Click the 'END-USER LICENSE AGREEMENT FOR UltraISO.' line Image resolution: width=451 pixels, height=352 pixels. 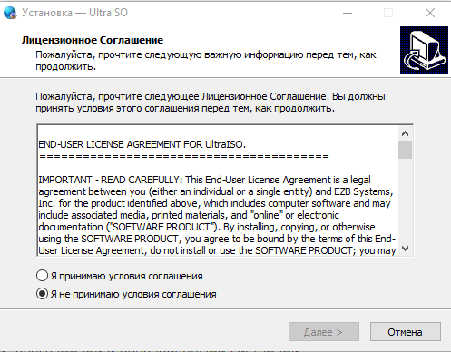click(x=142, y=144)
